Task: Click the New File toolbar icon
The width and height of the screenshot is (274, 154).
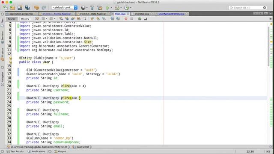Action: (6, 8)
